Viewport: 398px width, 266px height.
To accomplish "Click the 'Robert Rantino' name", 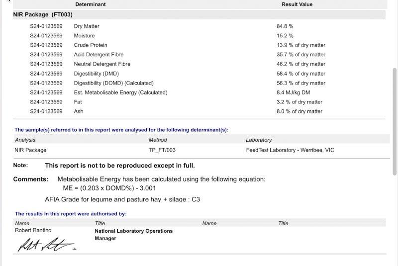I will tap(33, 230).
